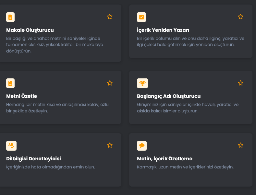Toggle the star on İçerik Yeniden Yazarı
Viewport: 256px width, 195px height.
[x=240, y=17]
